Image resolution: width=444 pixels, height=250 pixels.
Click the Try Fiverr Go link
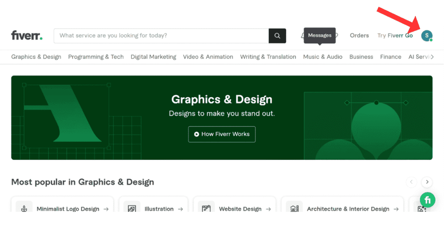[x=395, y=36]
